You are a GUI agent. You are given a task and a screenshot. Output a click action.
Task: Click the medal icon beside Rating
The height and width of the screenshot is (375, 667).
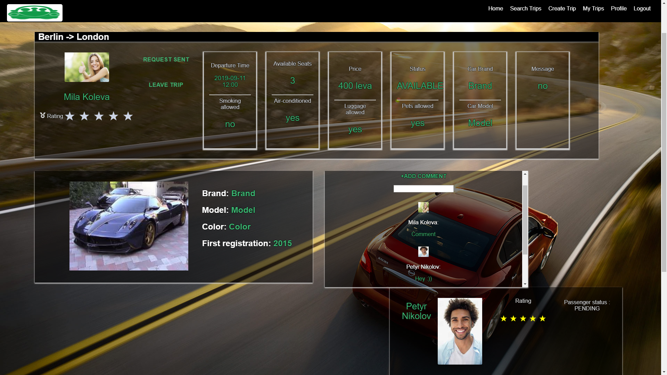pos(43,115)
